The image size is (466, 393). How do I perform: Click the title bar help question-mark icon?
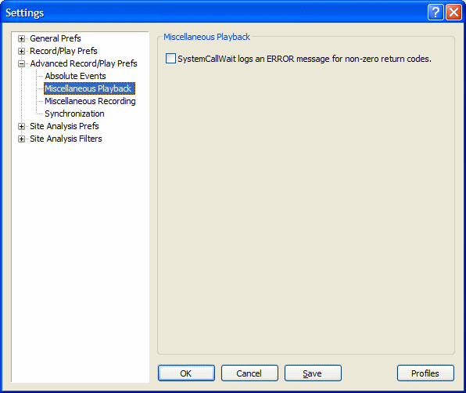tap(436, 13)
